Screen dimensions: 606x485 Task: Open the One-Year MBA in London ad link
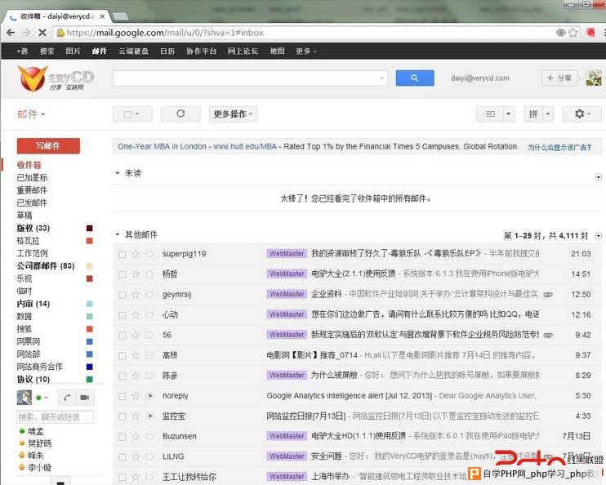point(162,146)
